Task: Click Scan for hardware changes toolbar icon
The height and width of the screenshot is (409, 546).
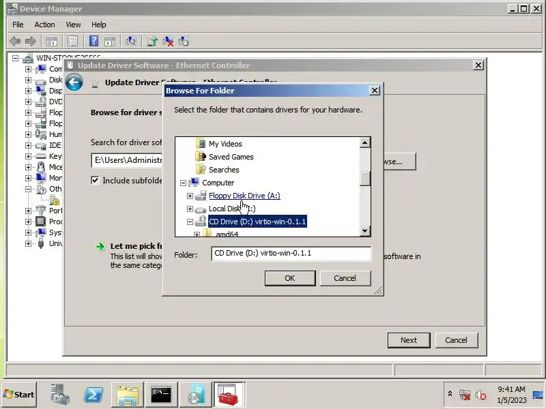Action: 131,42
